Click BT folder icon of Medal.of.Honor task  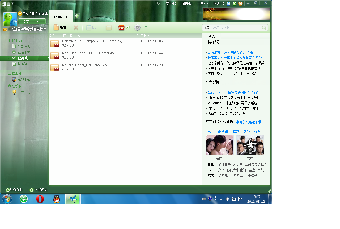(x=55, y=68)
